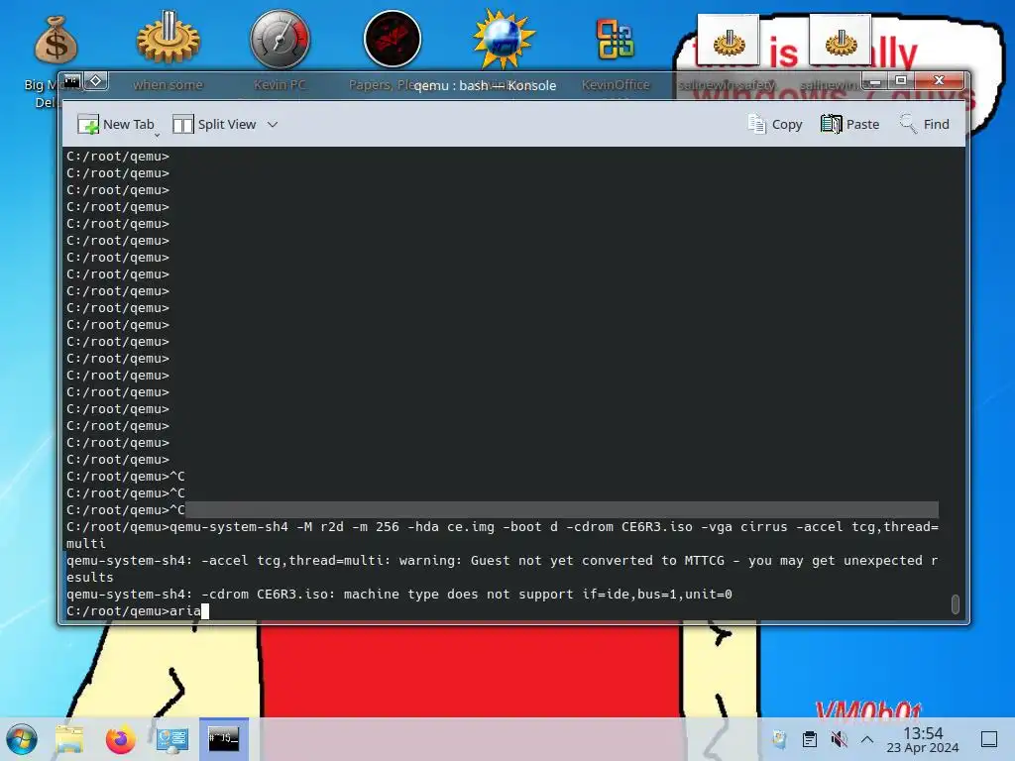
Task: Launch Firefox from the taskbar
Action: (x=121, y=739)
